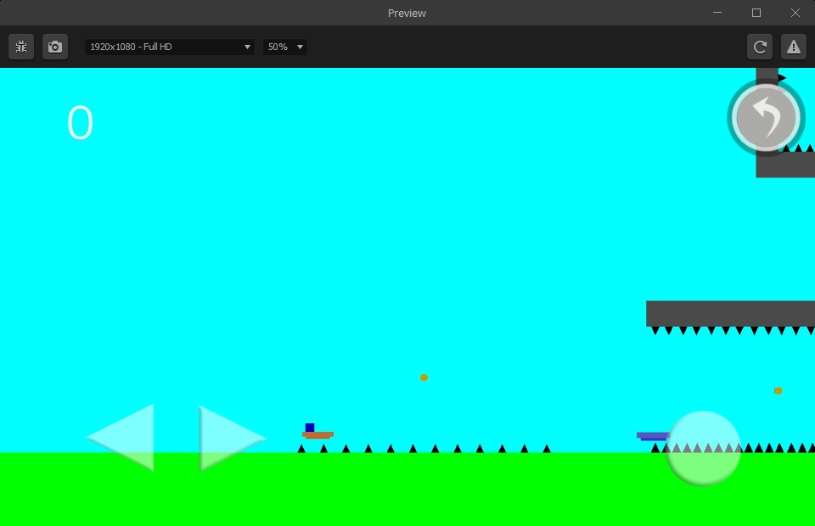
Task: Click the warning triangle icon
Action: pyautogui.click(x=793, y=47)
